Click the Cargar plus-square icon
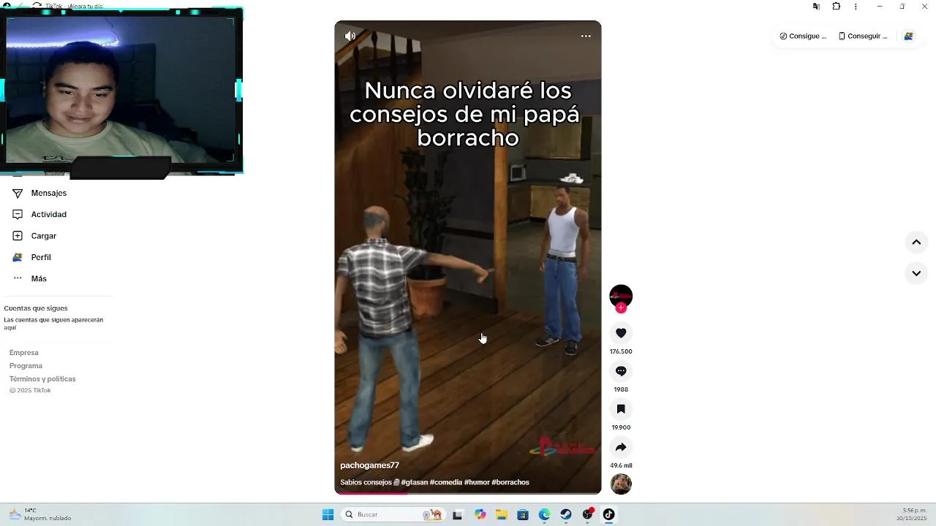The image size is (936, 526). [x=18, y=236]
